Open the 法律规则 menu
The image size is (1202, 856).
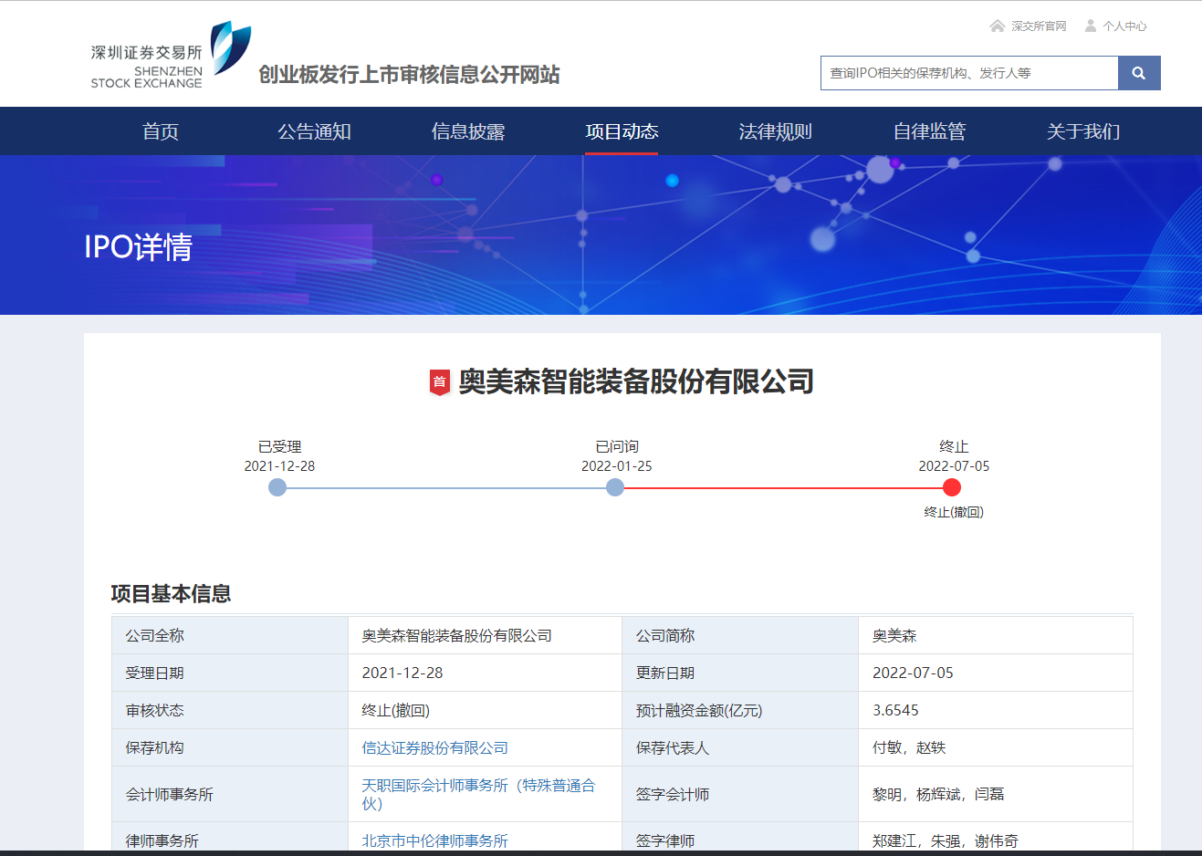pyautogui.click(x=775, y=131)
